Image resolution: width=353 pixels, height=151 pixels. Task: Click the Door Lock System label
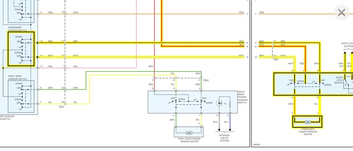coord(347,45)
